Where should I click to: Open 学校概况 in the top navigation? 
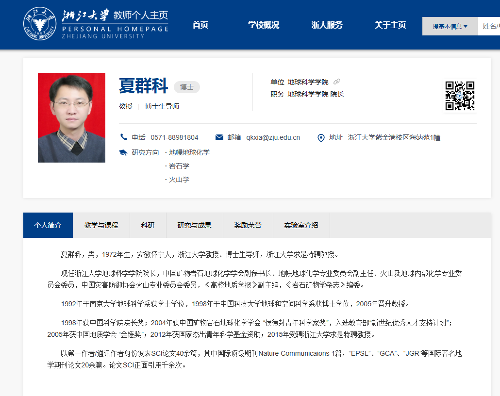(264, 25)
